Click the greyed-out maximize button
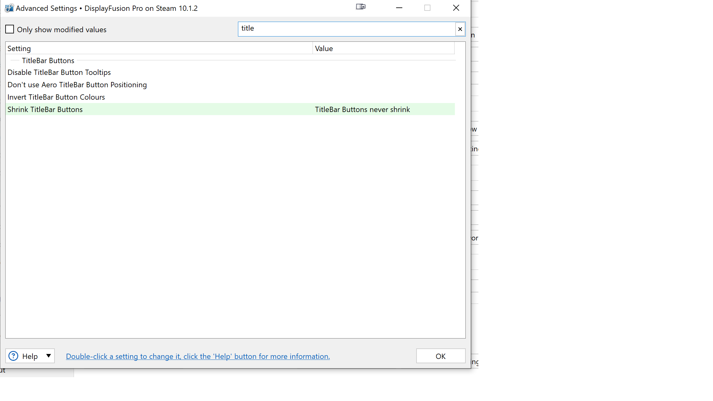The width and height of the screenshot is (713, 401). click(x=427, y=8)
